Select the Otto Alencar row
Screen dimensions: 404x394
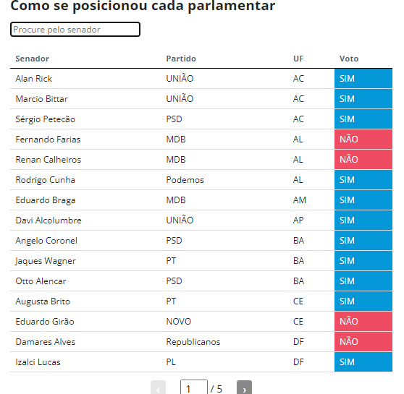point(201,281)
